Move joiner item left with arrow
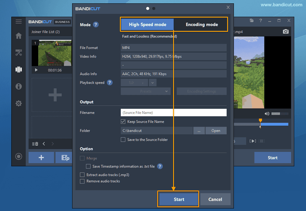Screen dimensions: 306x211 pyautogui.click(x=44, y=144)
